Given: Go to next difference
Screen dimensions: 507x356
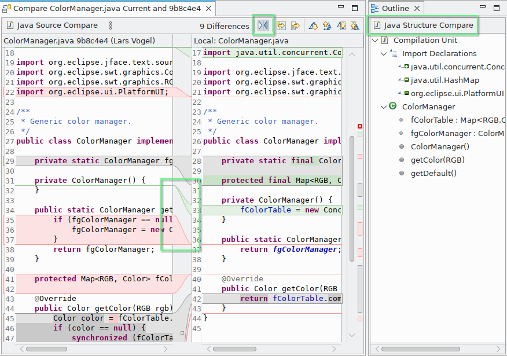Looking at the screenshot, I should click(x=313, y=25).
